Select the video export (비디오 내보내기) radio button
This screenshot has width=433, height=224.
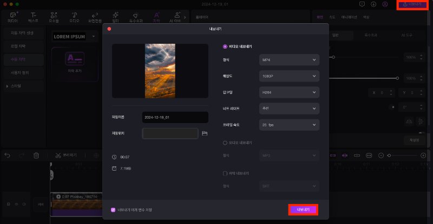coord(225,46)
